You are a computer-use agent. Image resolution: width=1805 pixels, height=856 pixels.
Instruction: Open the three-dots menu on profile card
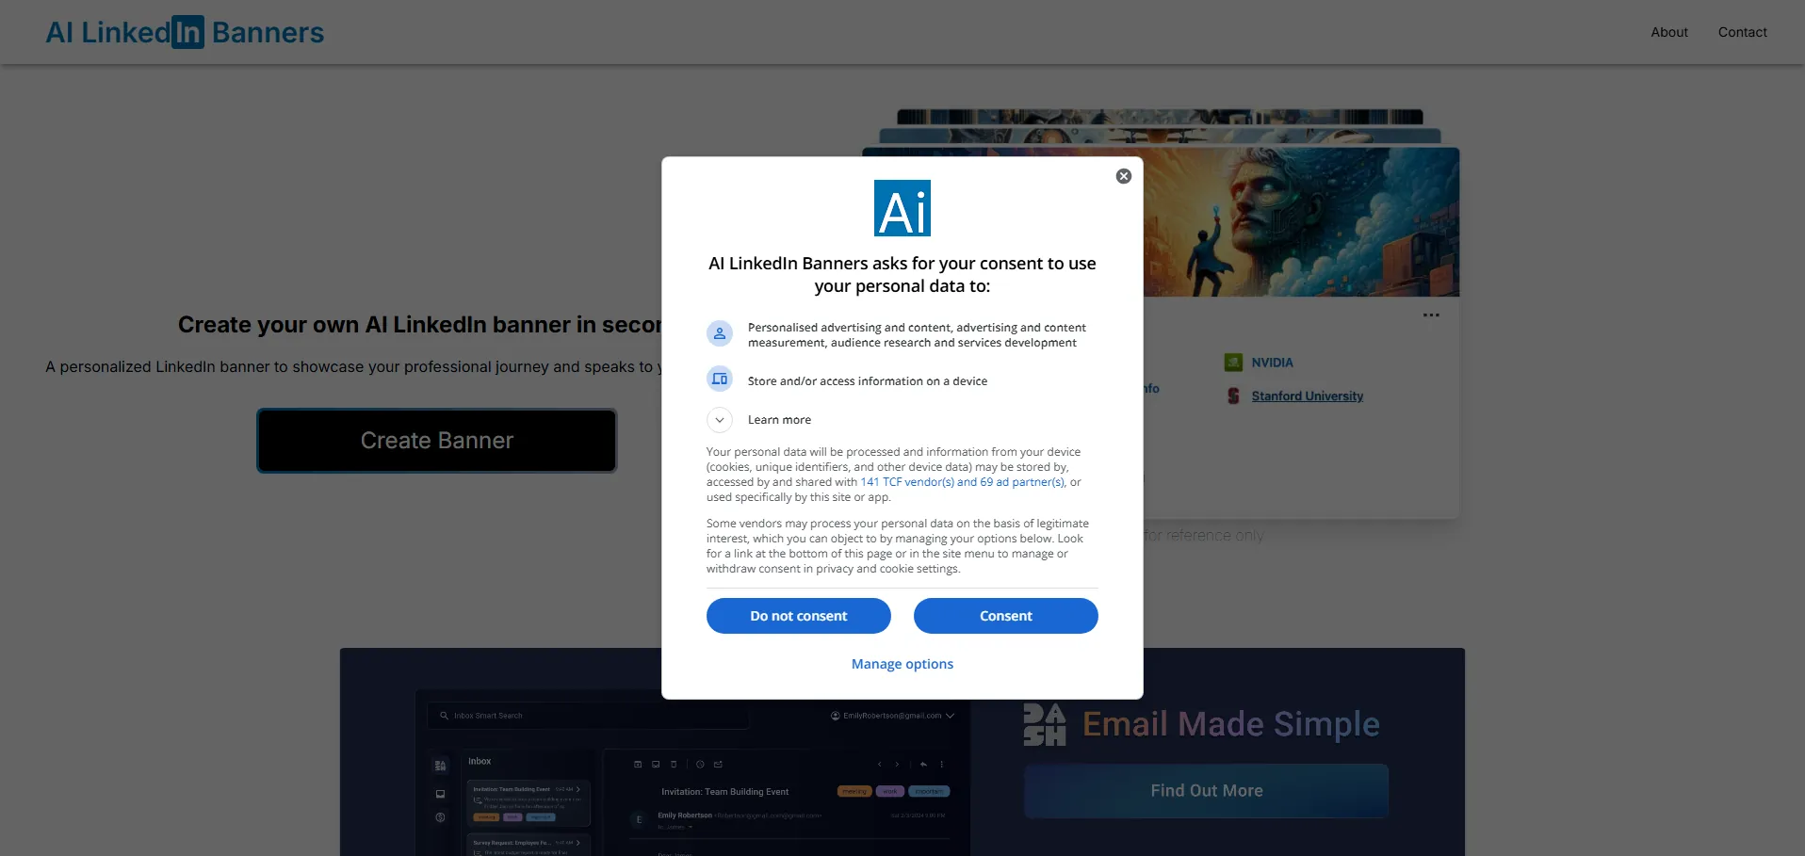[x=1431, y=315]
